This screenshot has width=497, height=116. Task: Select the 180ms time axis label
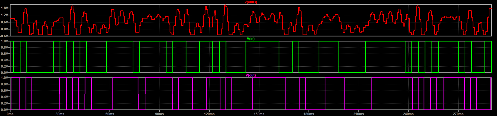pos(309,114)
